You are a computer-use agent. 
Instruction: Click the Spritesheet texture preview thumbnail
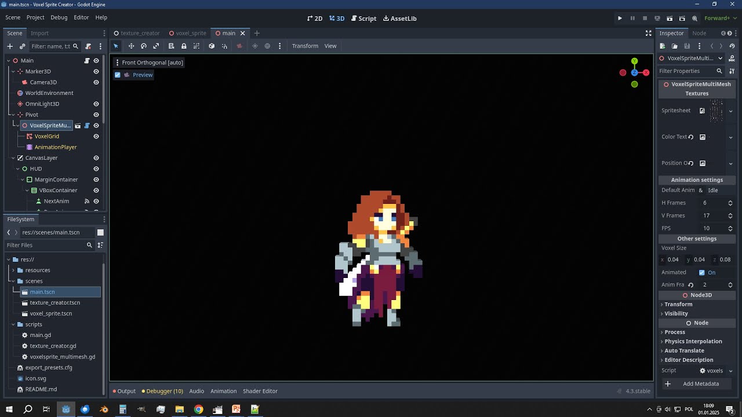coord(716,111)
